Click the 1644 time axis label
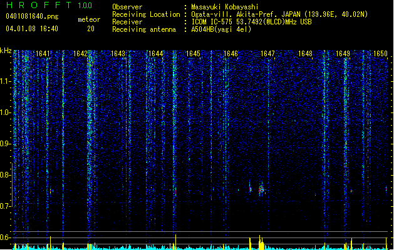394x250 pixels. [155, 54]
